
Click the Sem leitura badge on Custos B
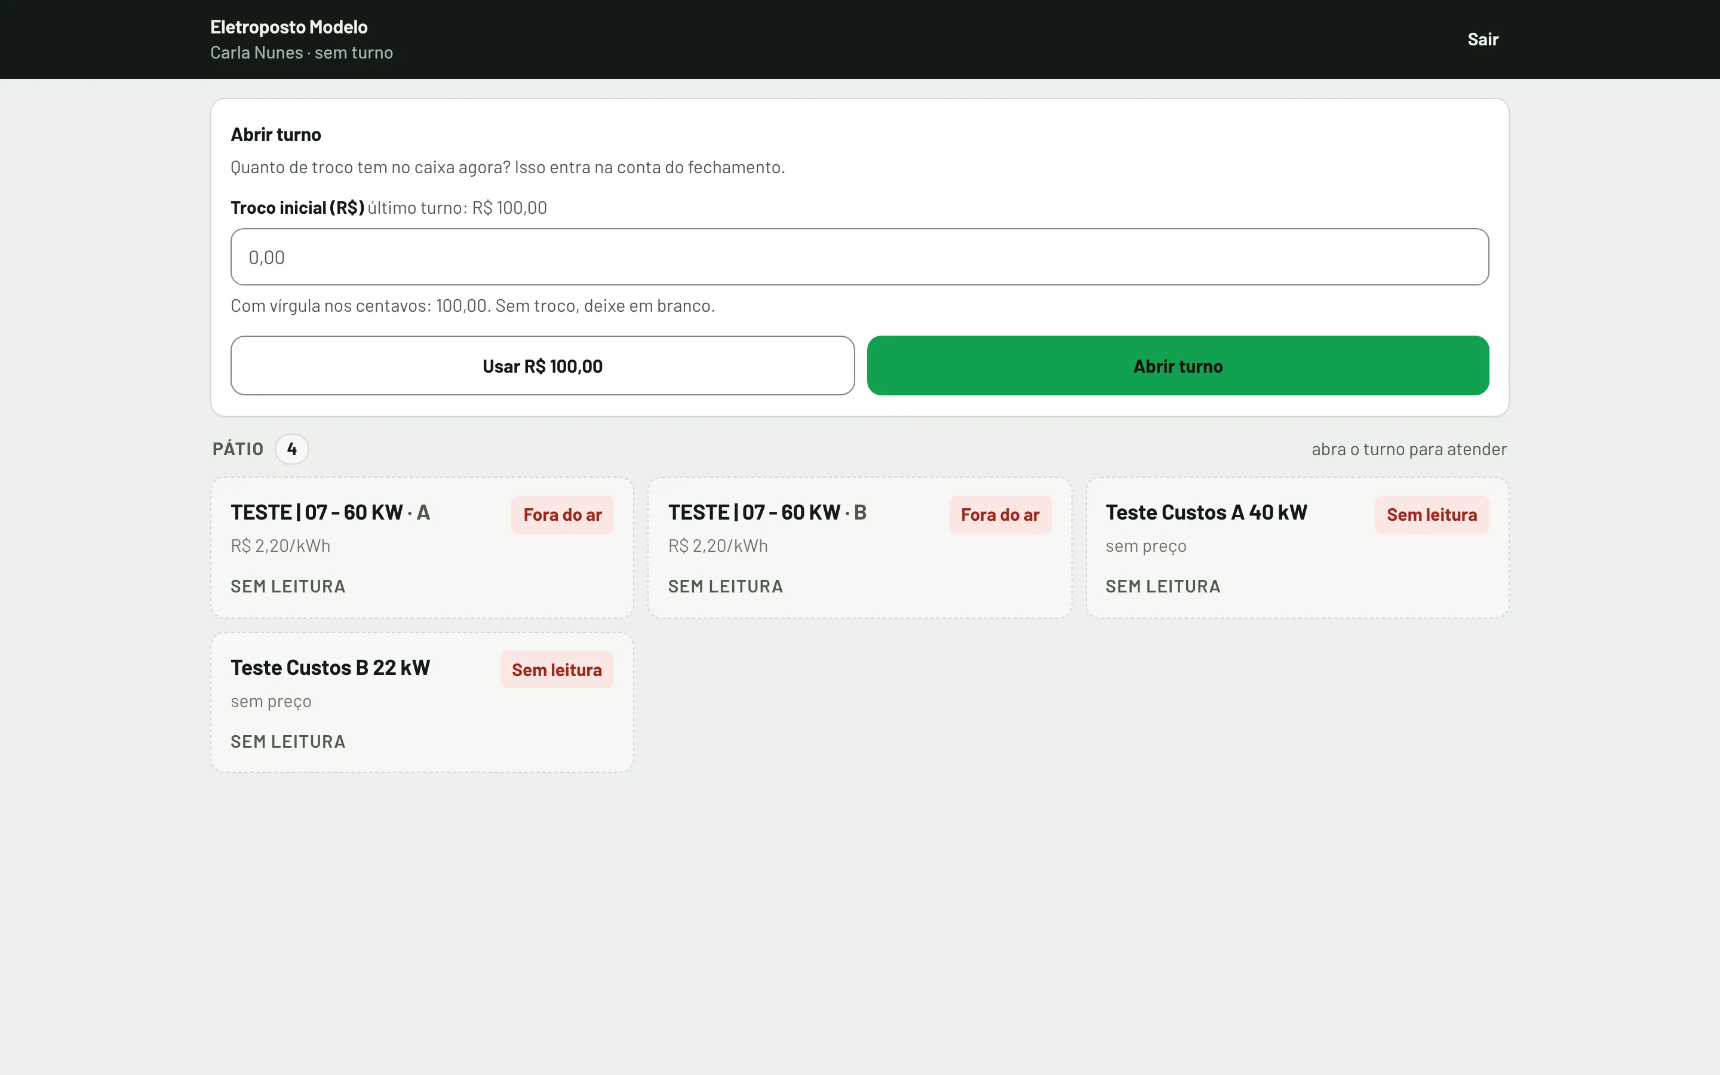pos(557,669)
